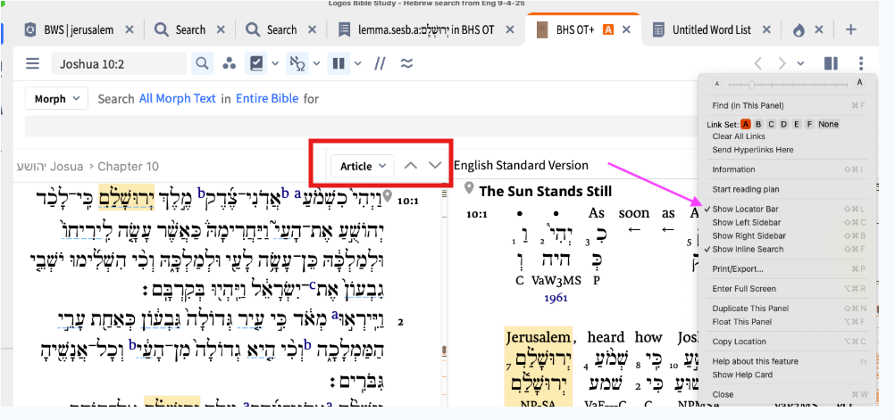The width and height of the screenshot is (895, 420).
Task: Toggle the multiple resources columns icon
Action: 339,64
